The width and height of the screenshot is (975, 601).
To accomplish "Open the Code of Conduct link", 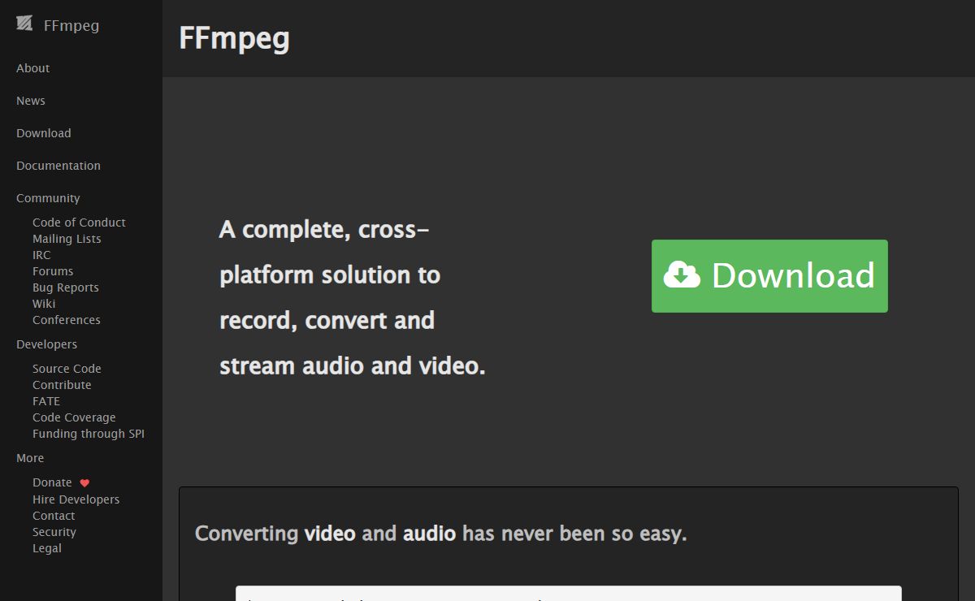I will tap(79, 223).
